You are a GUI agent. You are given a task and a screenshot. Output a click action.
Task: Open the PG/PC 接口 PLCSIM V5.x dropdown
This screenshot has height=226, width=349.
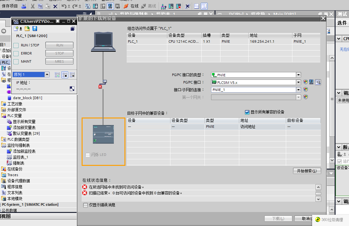point(298,82)
